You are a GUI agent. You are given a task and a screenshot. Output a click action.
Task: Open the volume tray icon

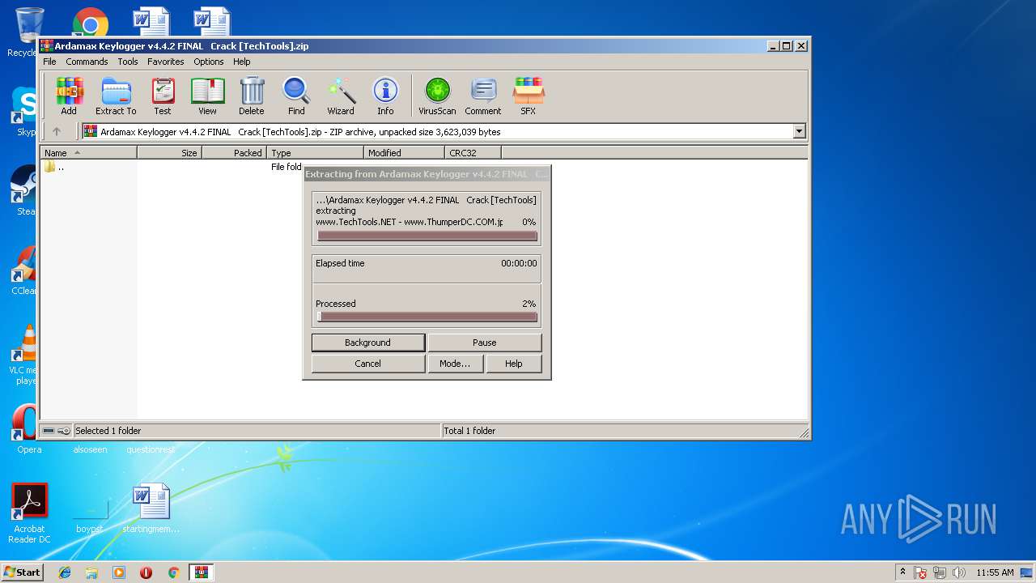(961, 572)
